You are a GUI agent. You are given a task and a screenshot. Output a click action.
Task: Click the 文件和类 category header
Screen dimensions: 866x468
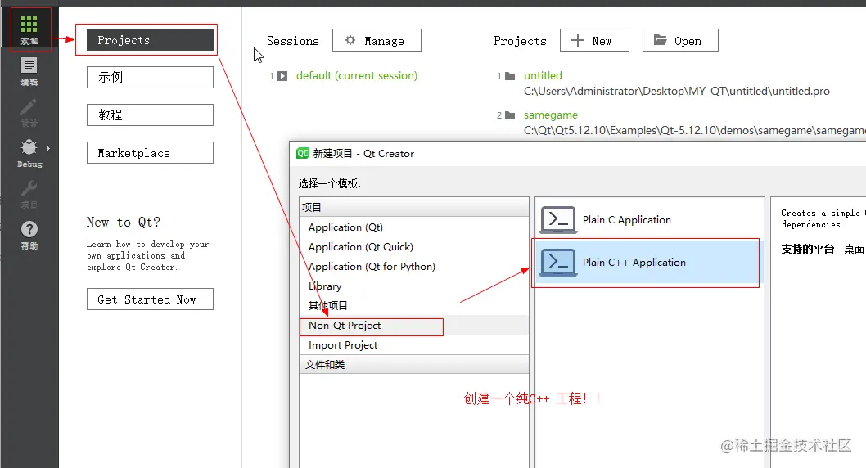(x=414, y=364)
